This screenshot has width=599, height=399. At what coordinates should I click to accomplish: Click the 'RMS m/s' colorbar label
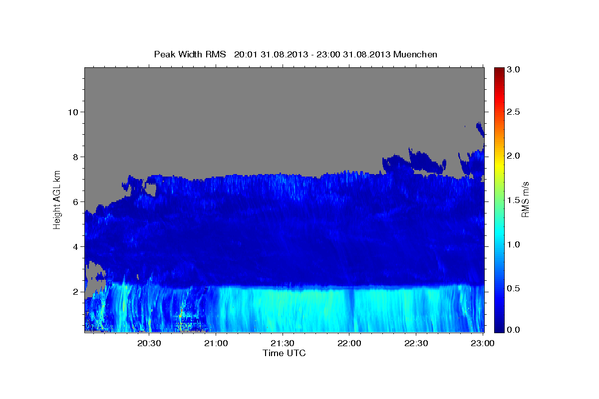click(525, 199)
